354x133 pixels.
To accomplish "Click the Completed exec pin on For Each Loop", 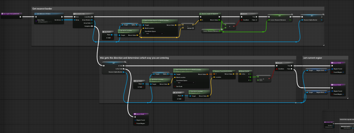I will pos(92,26).
